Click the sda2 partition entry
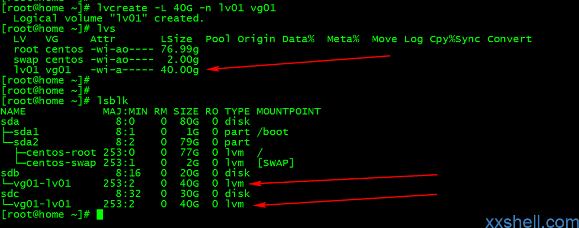579x228 pixels. click(x=126, y=142)
